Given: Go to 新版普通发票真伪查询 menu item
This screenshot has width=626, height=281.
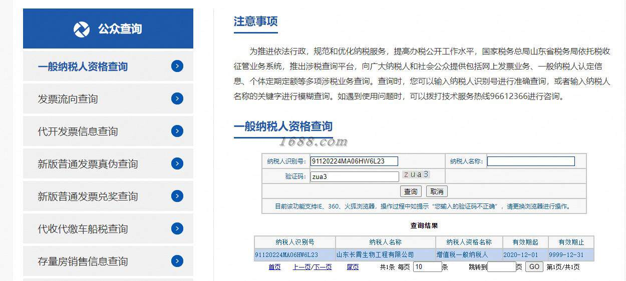Looking at the screenshot, I should (108, 163).
